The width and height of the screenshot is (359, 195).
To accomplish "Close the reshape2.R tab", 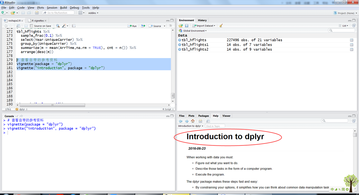I will coord(22,21).
